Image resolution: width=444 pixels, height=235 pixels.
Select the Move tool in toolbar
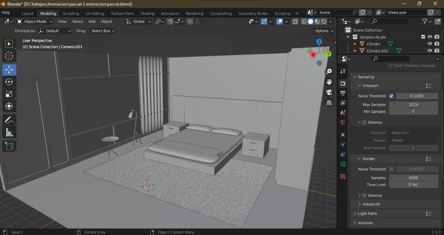pyautogui.click(x=9, y=70)
